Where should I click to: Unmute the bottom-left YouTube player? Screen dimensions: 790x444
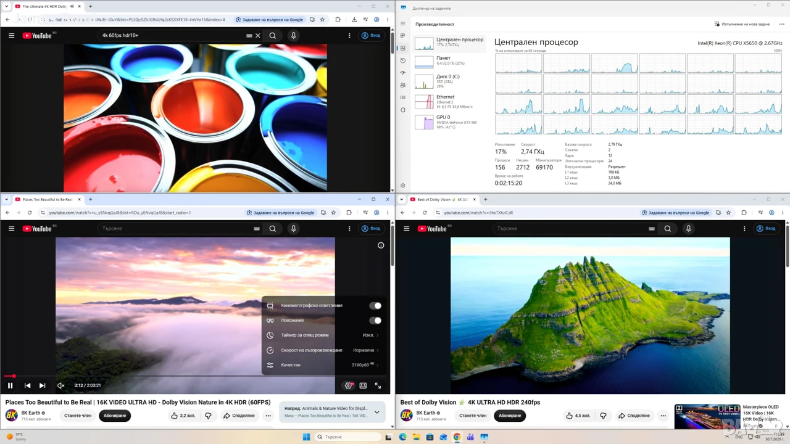tap(60, 385)
